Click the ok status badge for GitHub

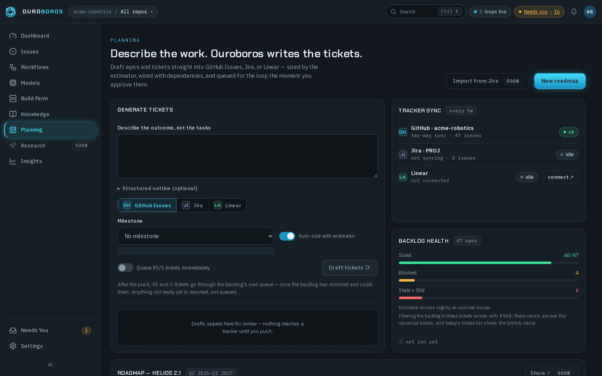[569, 132]
